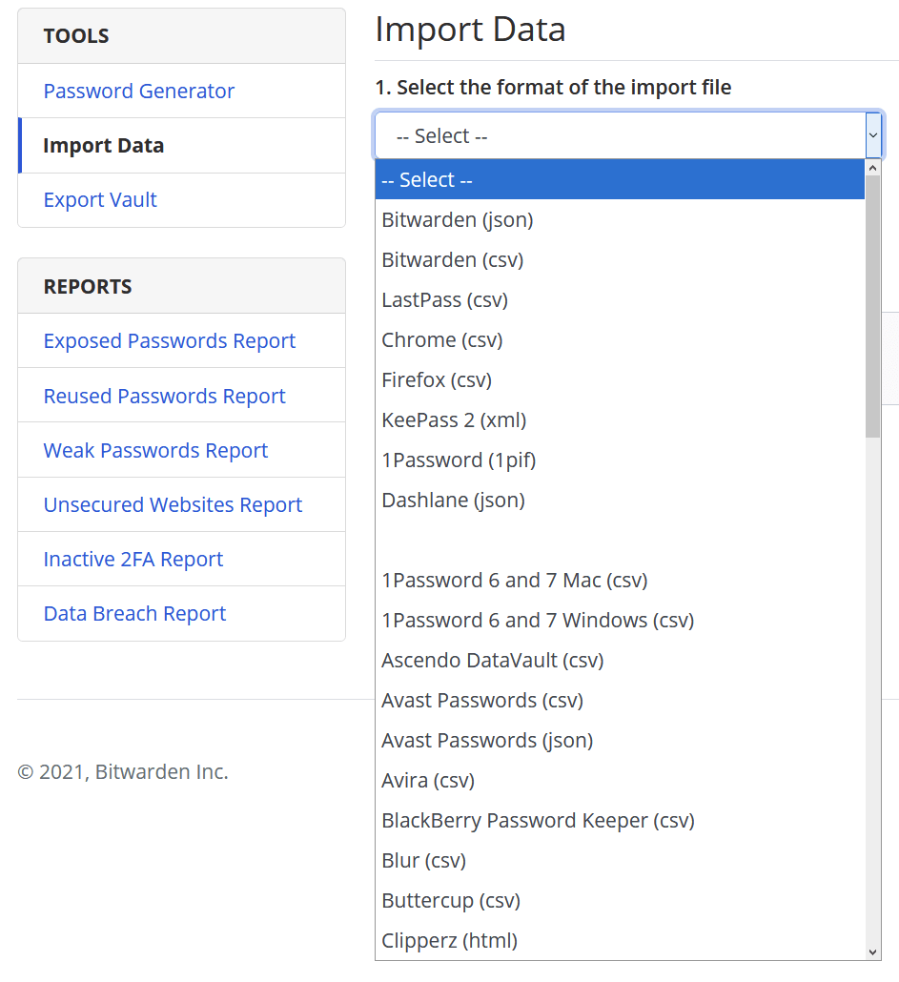The height and width of the screenshot is (982, 899).
Task: Choose Dashlane (json) format
Action: point(620,501)
